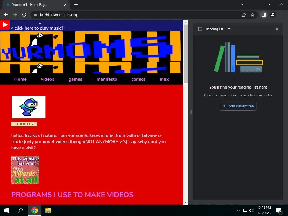The width and height of the screenshot is (288, 216).
Task: Open the games nav link
Action: pyautogui.click(x=75, y=79)
